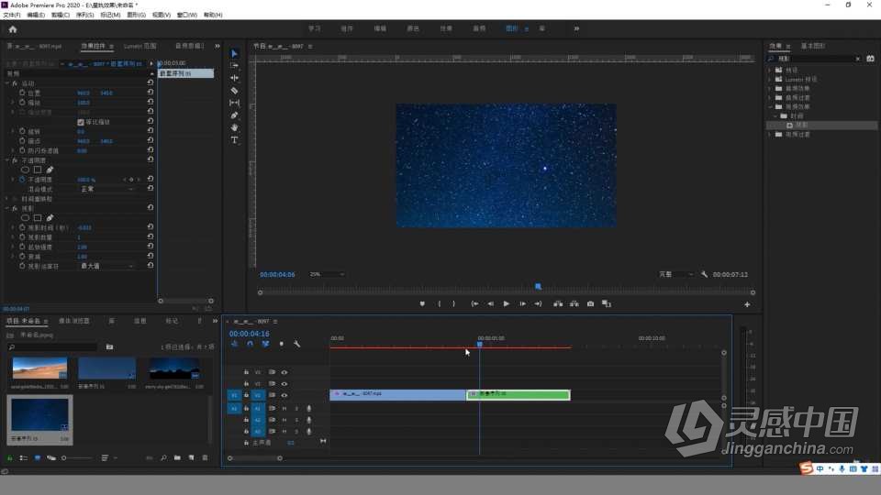Toggle V3 track output eye

click(284, 372)
